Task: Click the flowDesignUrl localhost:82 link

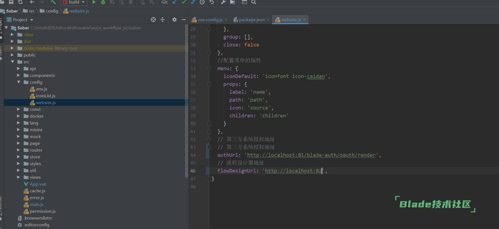Action: click(293, 171)
